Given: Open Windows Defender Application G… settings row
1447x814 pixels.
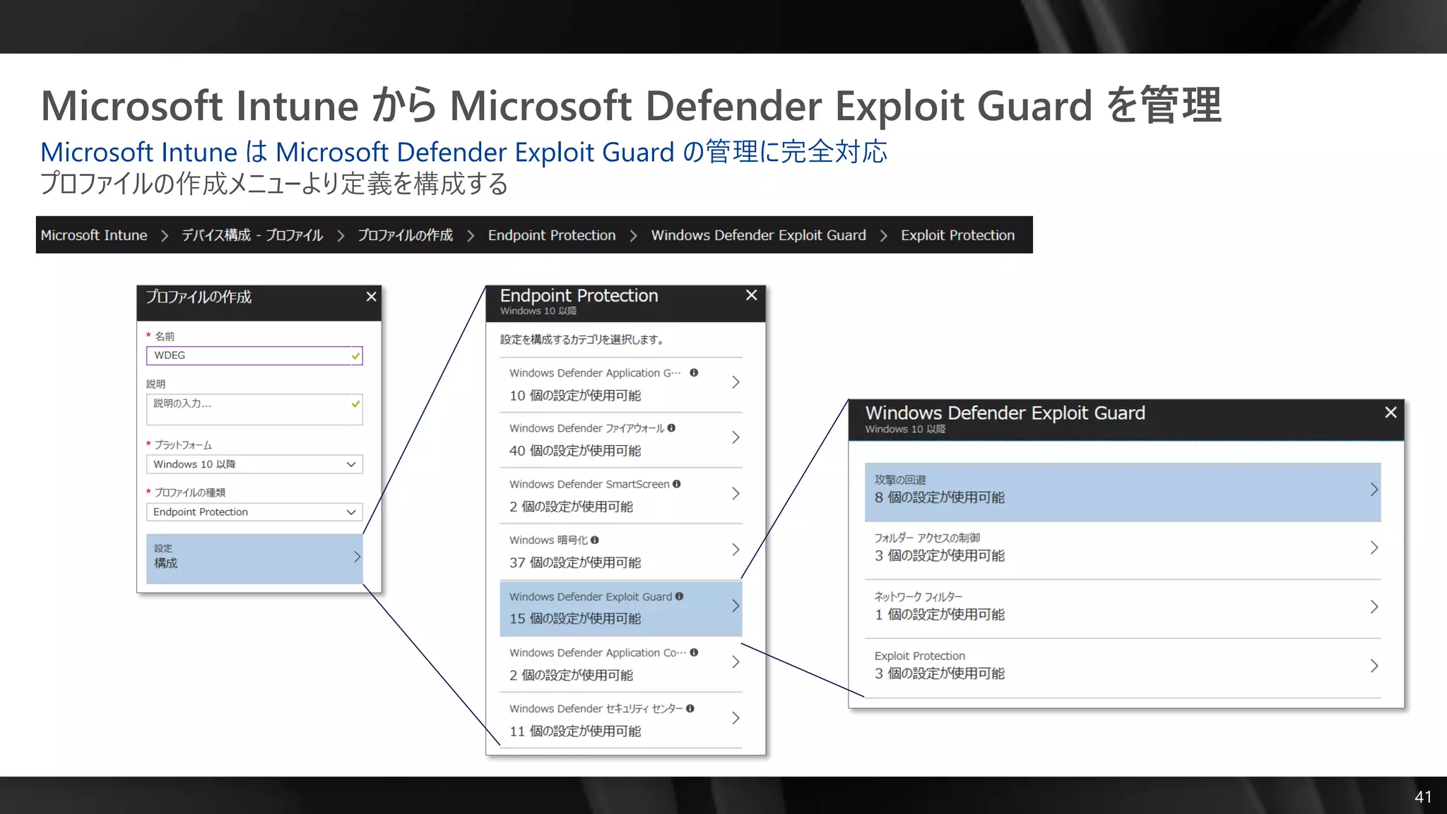Looking at the screenshot, I should (621, 384).
